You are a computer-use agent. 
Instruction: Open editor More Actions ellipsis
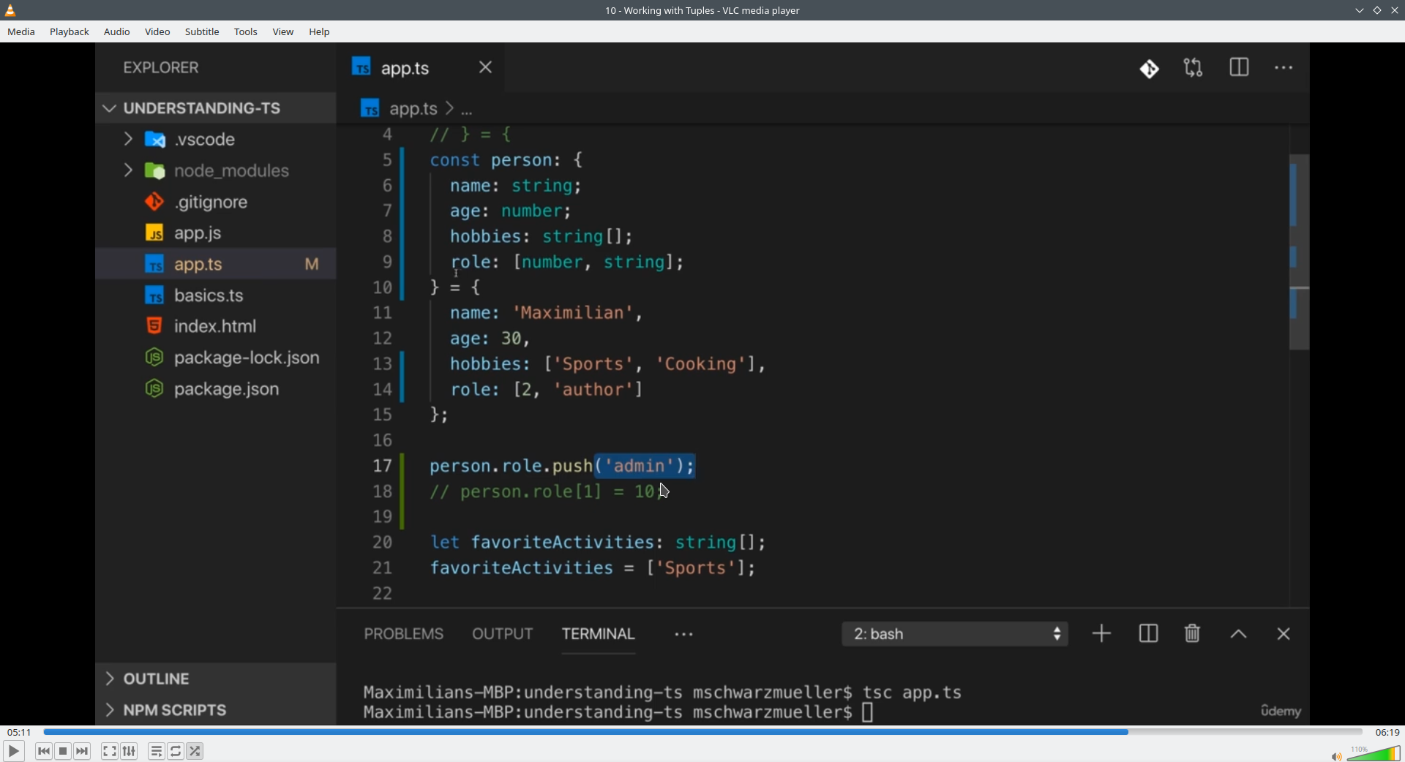point(1284,68)
